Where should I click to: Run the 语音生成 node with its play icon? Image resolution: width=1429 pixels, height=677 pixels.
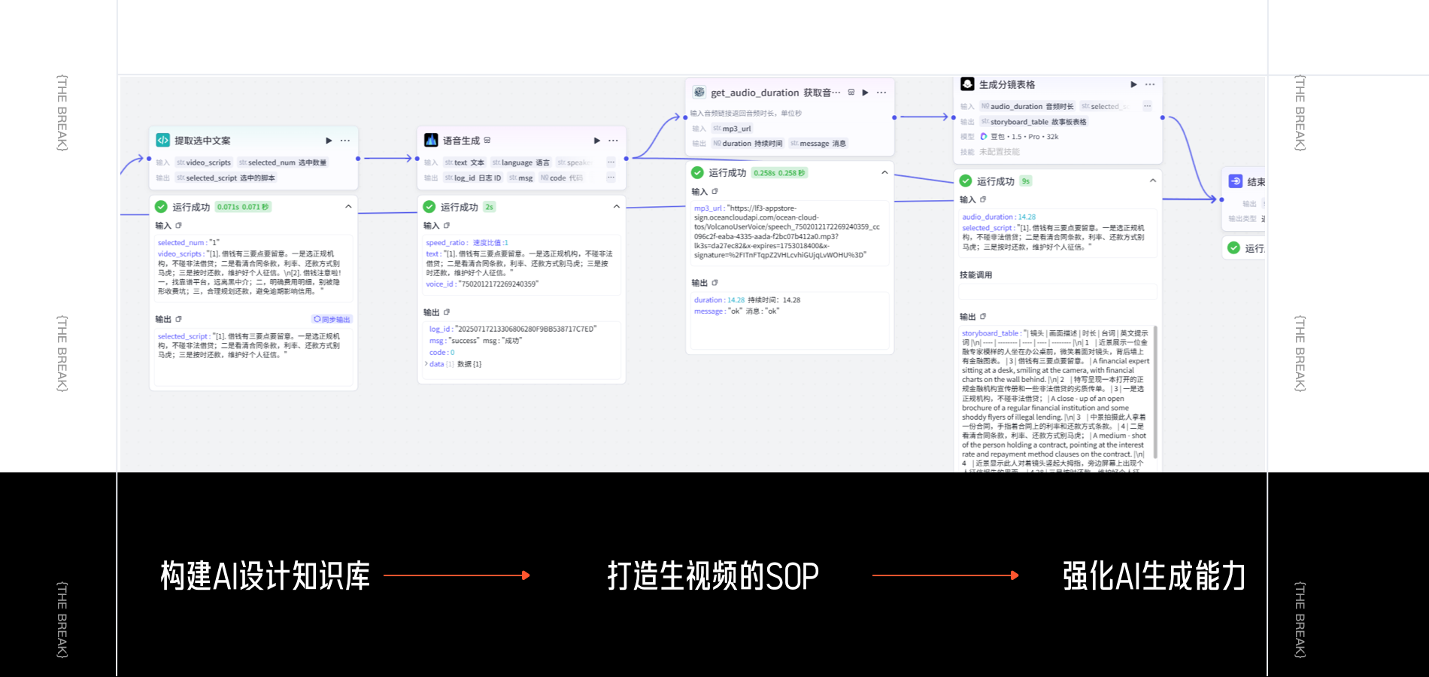coord(597,140)
